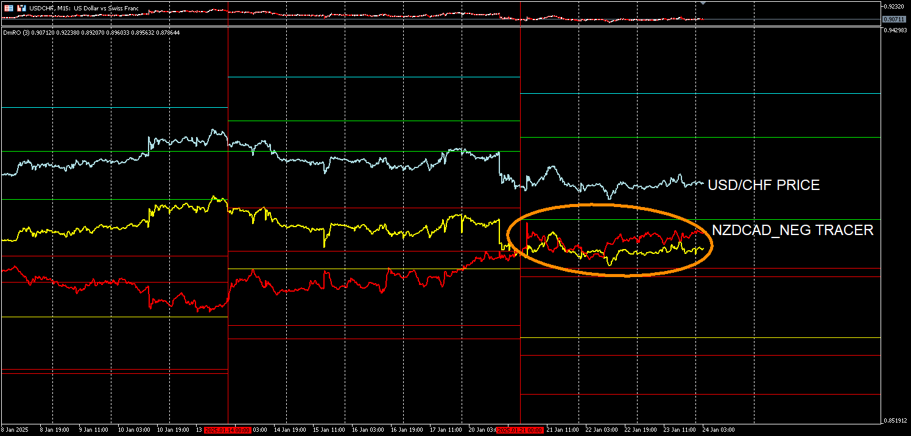Select the 2025.01.21 00:00 red date marker
This screenshot has width=911, height=436.
[521, 430]
